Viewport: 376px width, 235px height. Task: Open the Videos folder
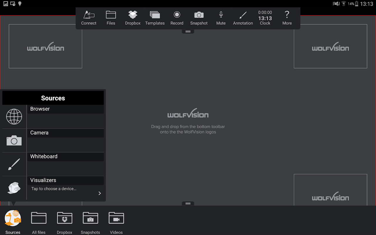pyautogui.click(x=116, y=223)
